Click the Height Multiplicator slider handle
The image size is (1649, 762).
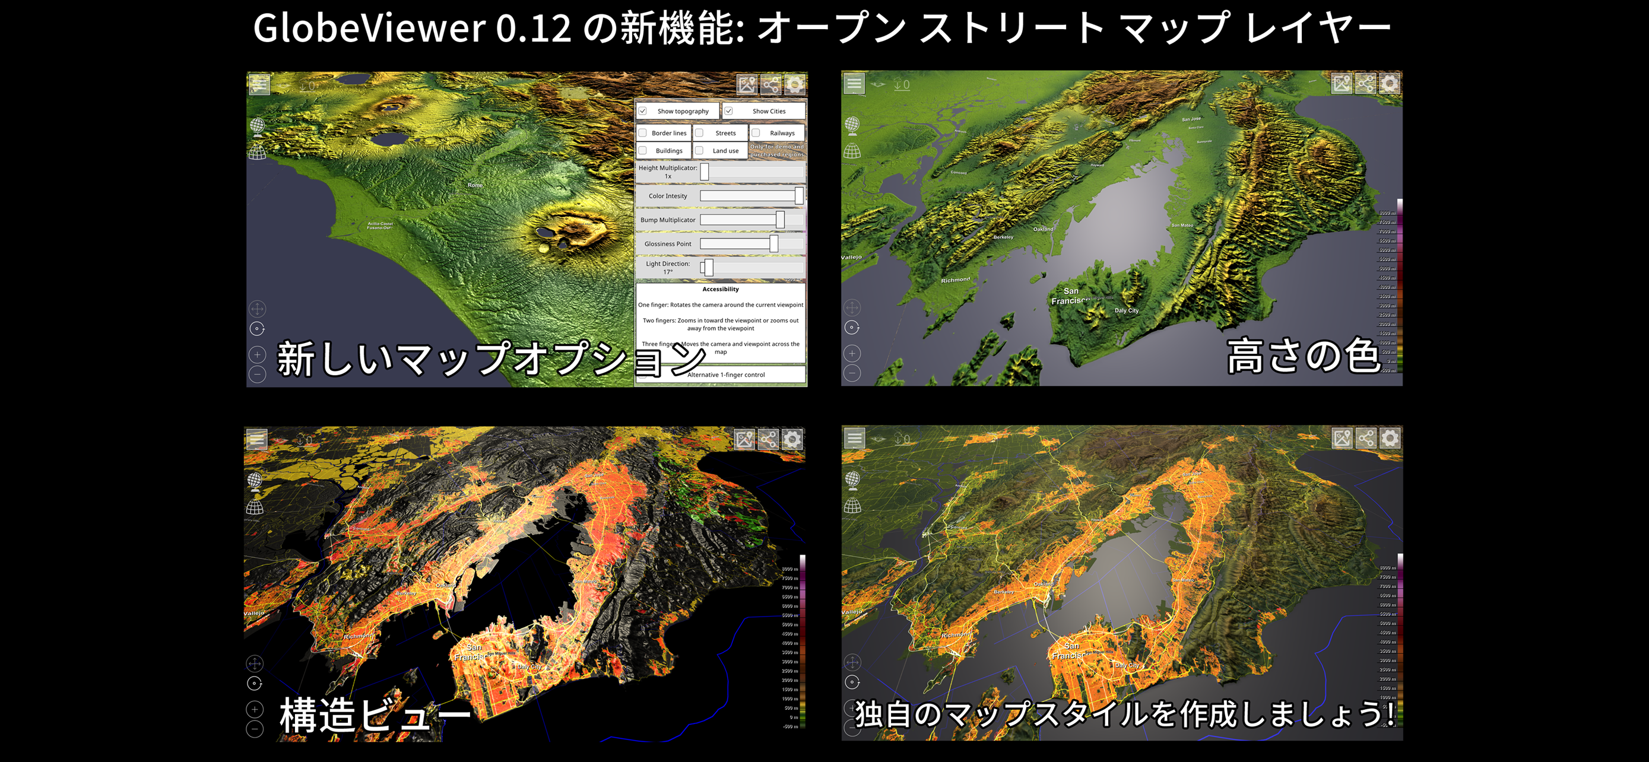(x=704, y=172)
